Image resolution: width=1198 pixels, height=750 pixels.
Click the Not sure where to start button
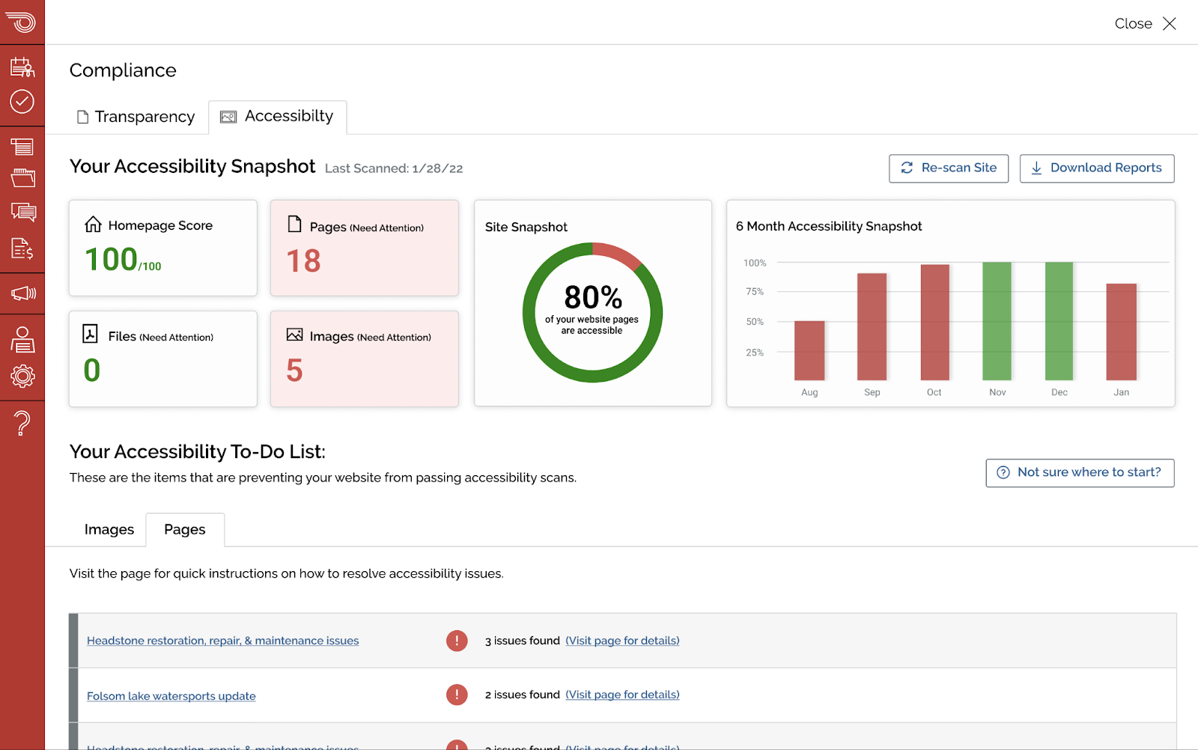tap(1080, 473)
